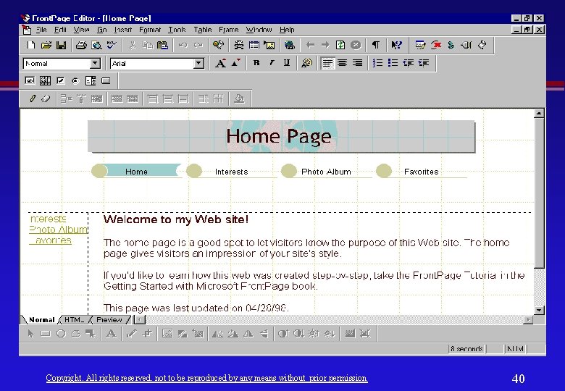Click the Interests navigation button

pos(231,172)
